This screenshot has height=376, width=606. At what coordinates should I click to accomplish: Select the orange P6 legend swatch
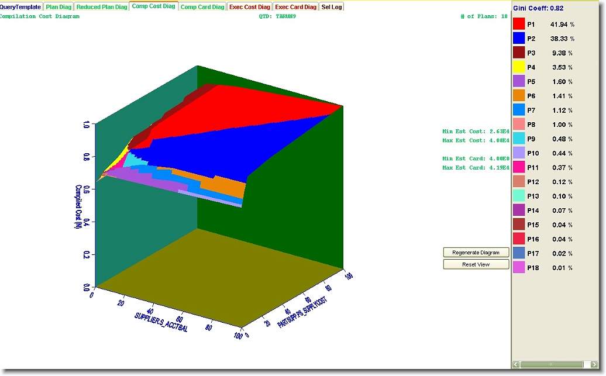tap(518, 95)
